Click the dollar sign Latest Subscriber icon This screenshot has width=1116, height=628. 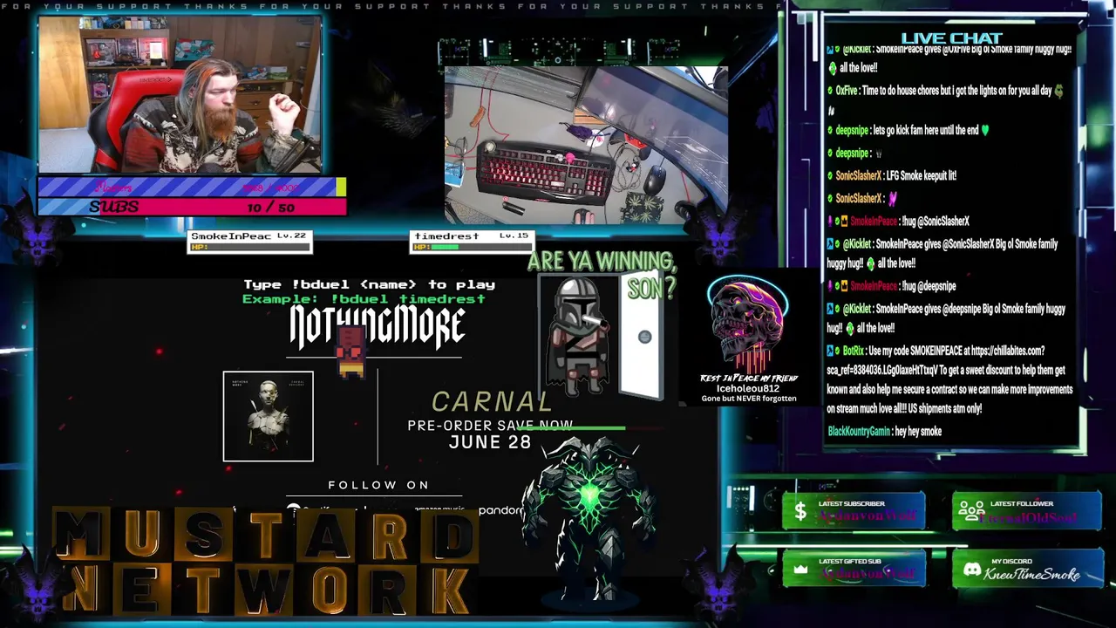click(x=800, y=512)
